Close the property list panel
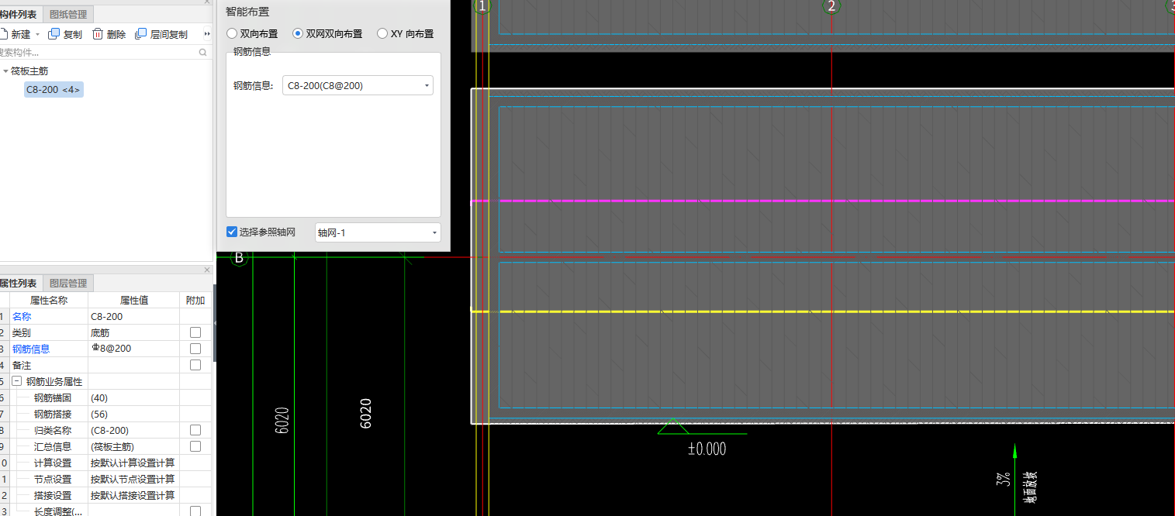Screen dimensions: 1175x516 point(207,270)
